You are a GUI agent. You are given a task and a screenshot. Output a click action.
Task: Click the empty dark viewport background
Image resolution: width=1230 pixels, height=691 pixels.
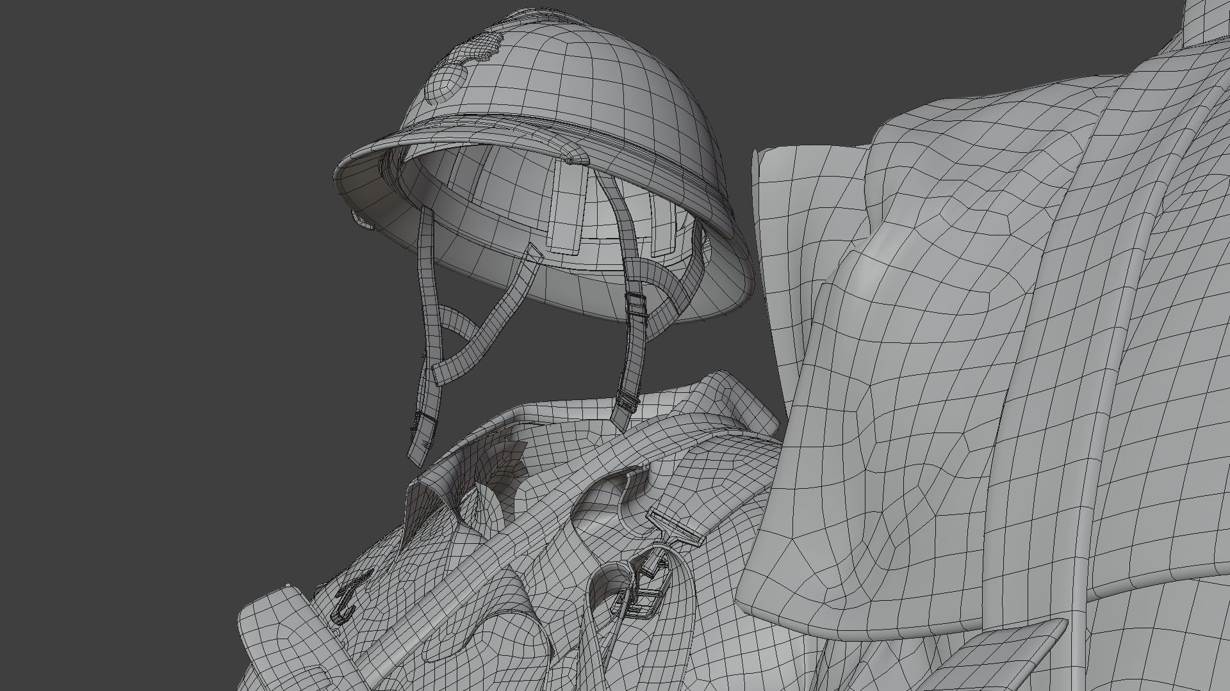click(160, 320)
